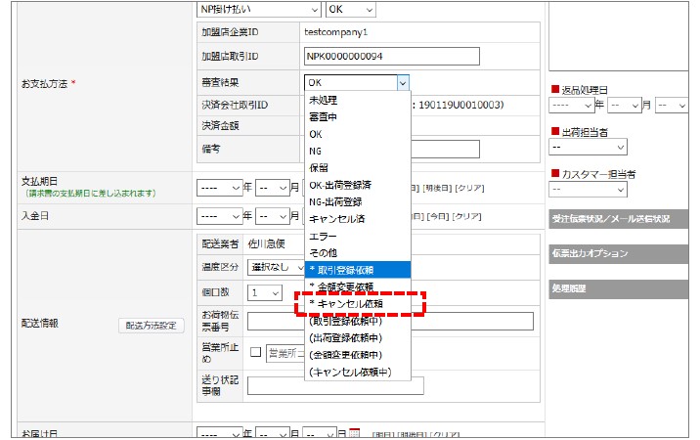Click 佐川急便 carrier text

pyautogui.click(x=267, y=243)
